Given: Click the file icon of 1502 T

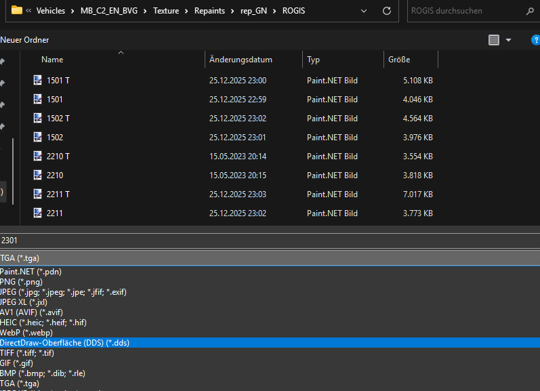Looking at the screenshot, I should [38, 118].
